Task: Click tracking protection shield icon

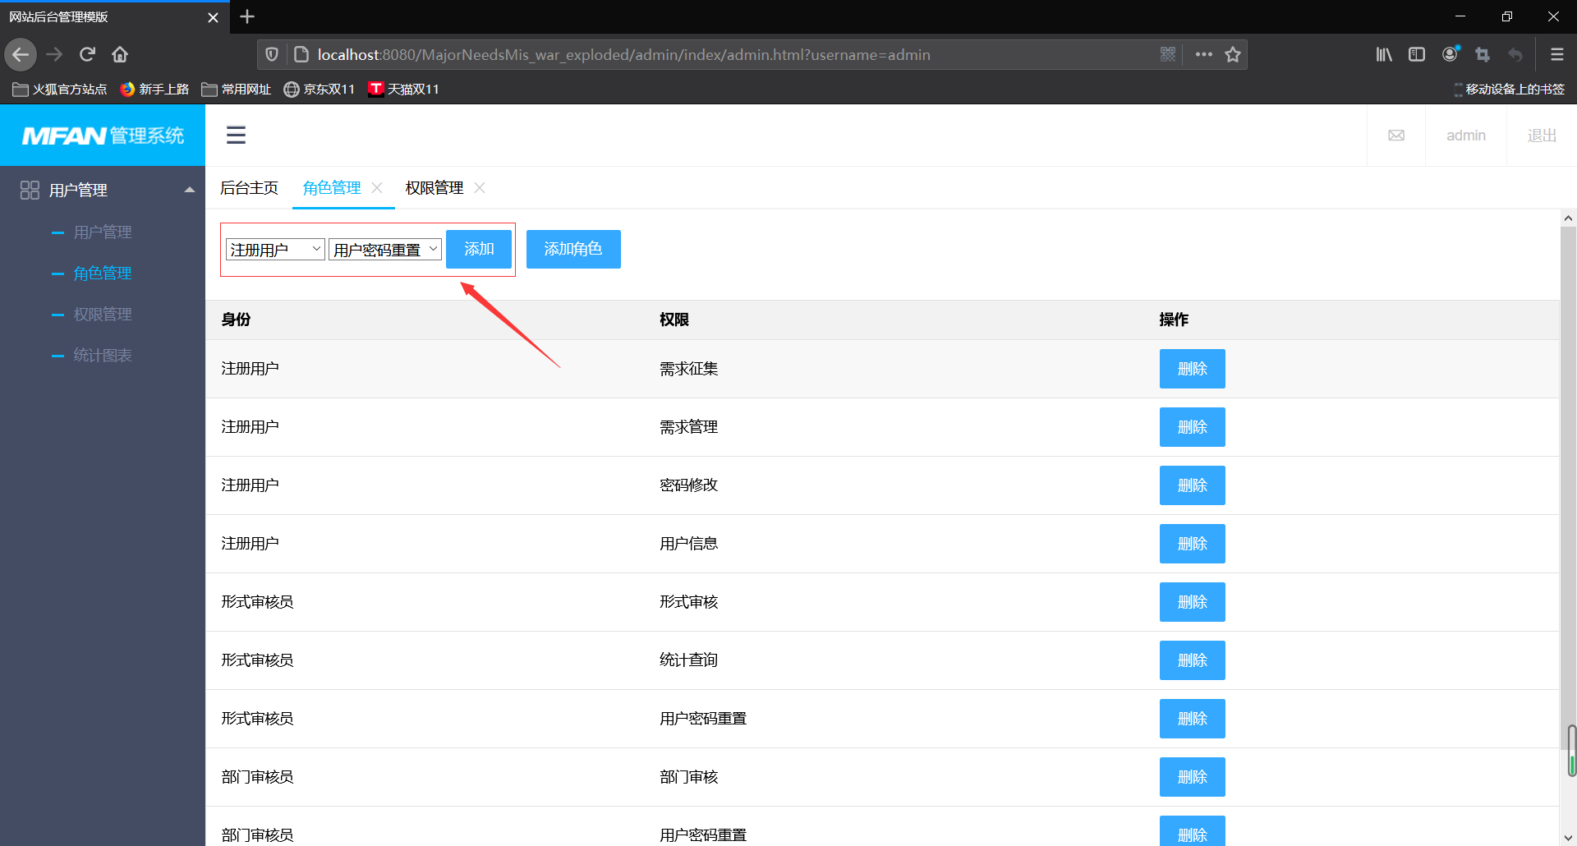Action: [x=272, y=54]
